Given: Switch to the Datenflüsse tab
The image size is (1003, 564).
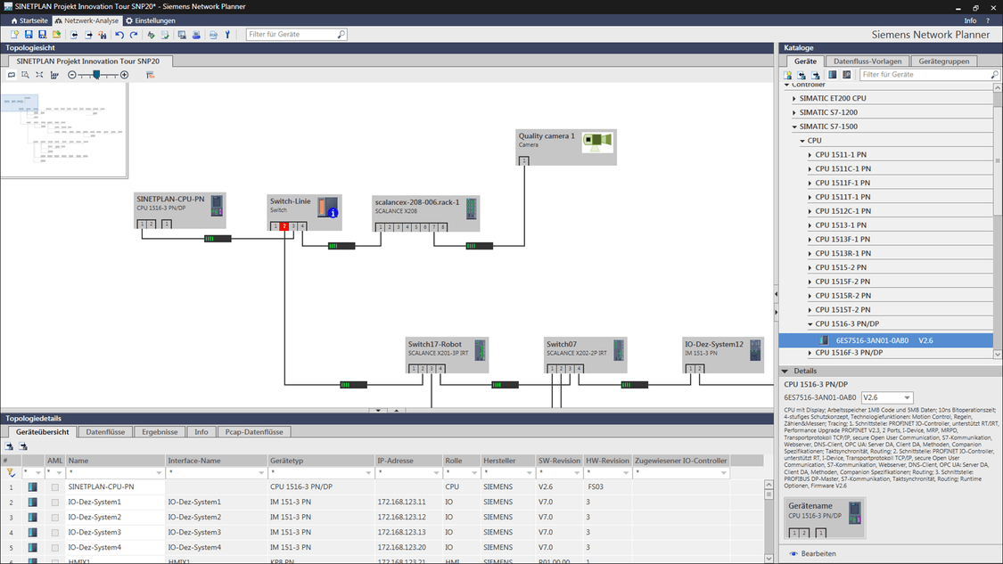Looking at the screenshot, I should pyautogui.click(x=105, y=432).
